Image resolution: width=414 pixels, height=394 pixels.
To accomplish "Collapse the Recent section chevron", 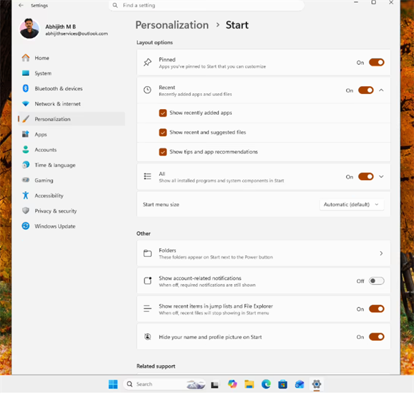I will tap(382, 90).
